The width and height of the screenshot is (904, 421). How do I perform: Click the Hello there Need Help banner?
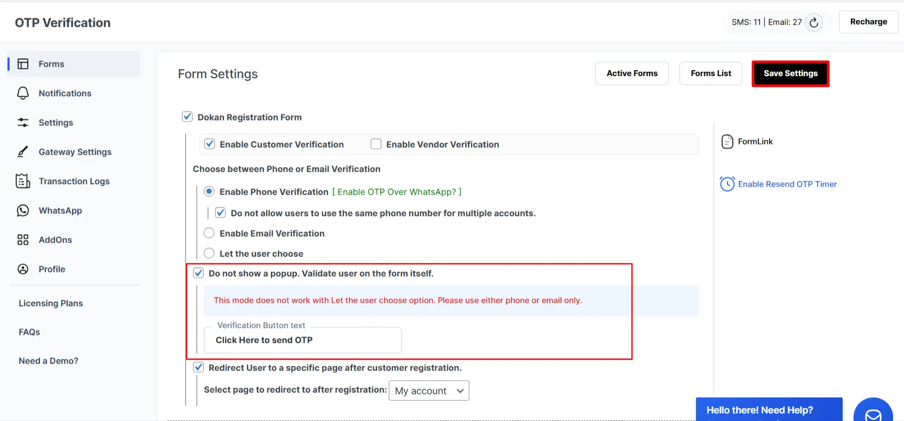pos(769,409)
